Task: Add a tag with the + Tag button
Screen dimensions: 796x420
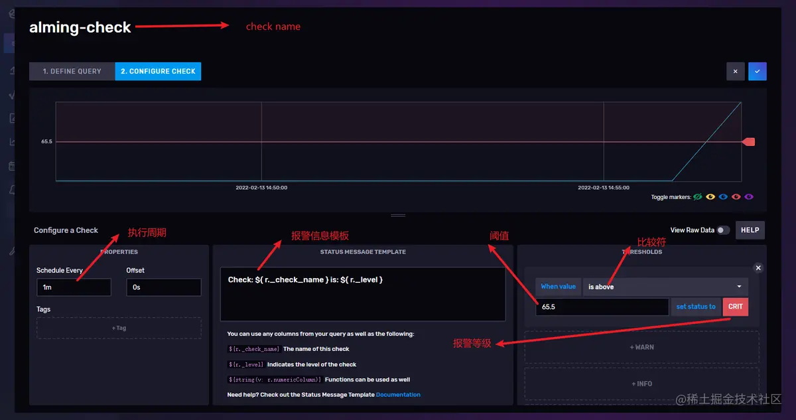Action: pyautogui.click(x=119, y=328)
